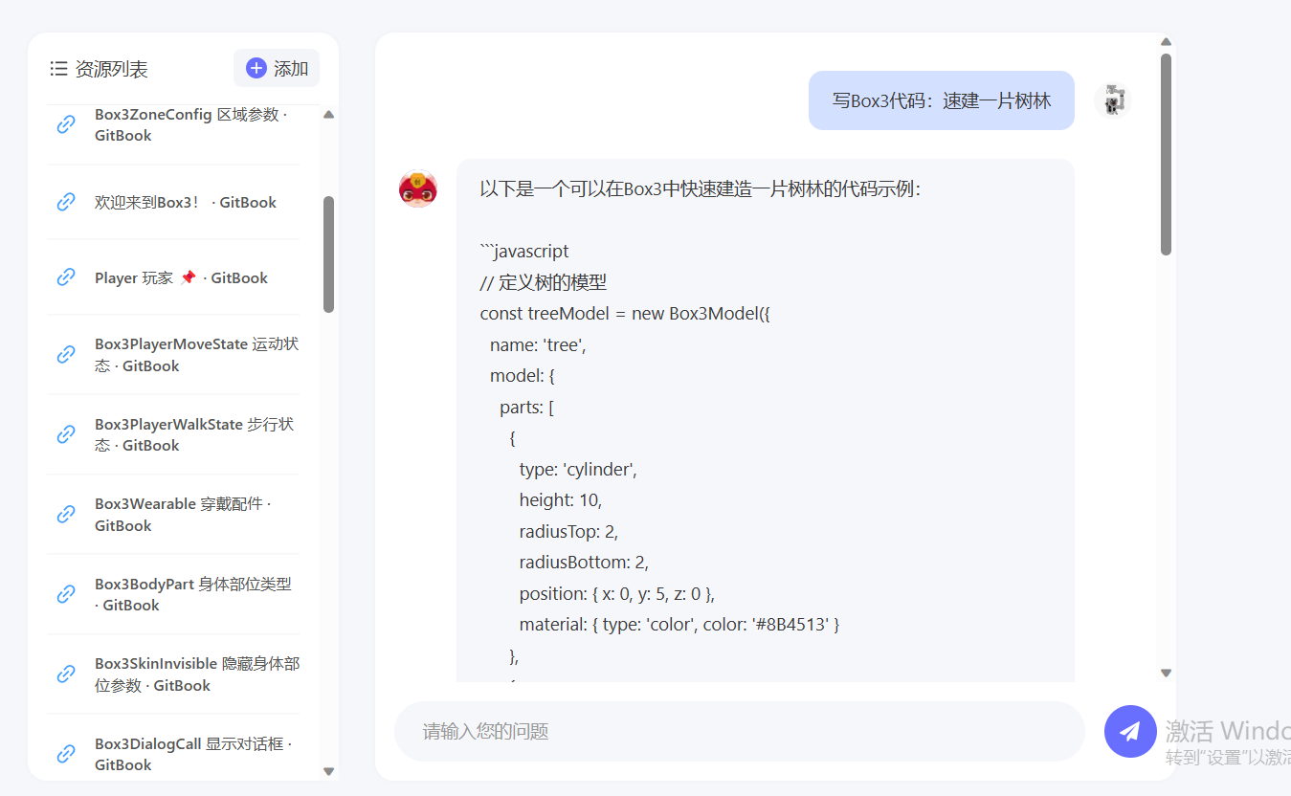Click the code line height: 10,
The height and width of the screenshot is (796, 1291).
(561, 499)
